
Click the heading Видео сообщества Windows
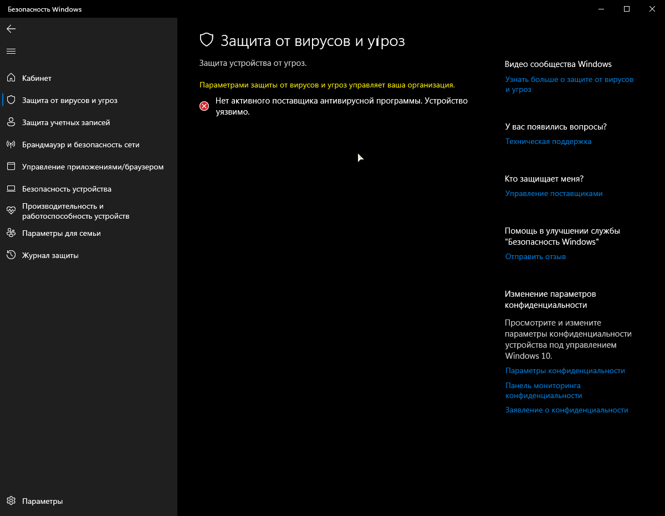(x=558, y=64)
